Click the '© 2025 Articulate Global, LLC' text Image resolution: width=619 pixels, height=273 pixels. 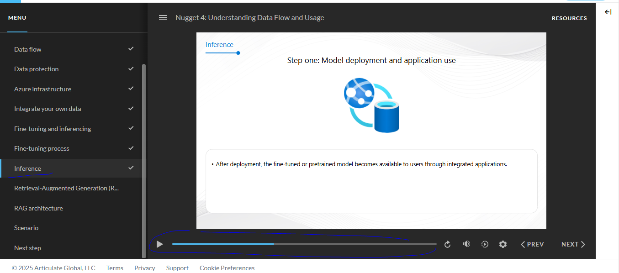tap(53, 268)
